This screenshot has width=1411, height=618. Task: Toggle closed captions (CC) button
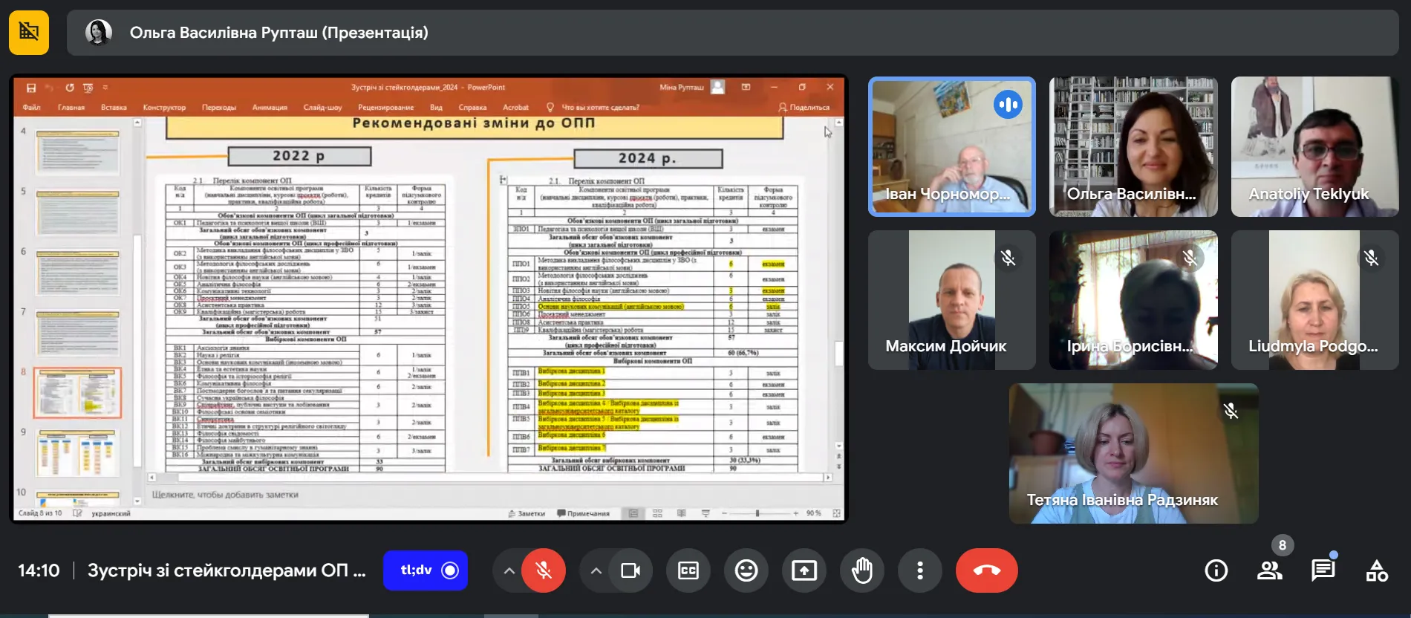point(688,570)
